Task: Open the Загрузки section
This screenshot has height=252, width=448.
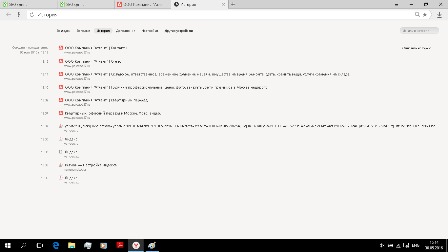Action: 83,31
